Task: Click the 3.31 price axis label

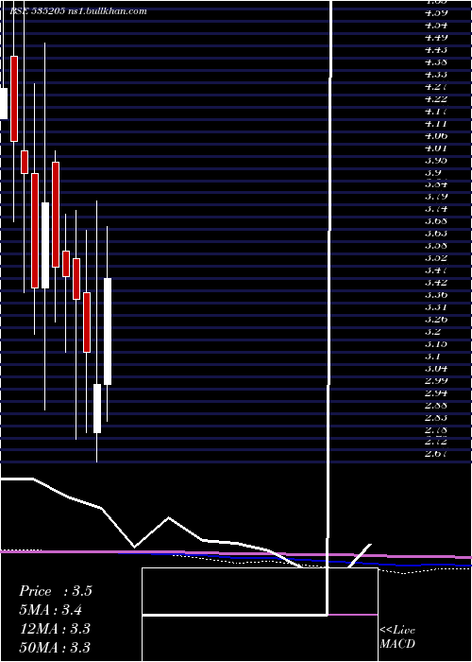Action: [x=436, y=307]
